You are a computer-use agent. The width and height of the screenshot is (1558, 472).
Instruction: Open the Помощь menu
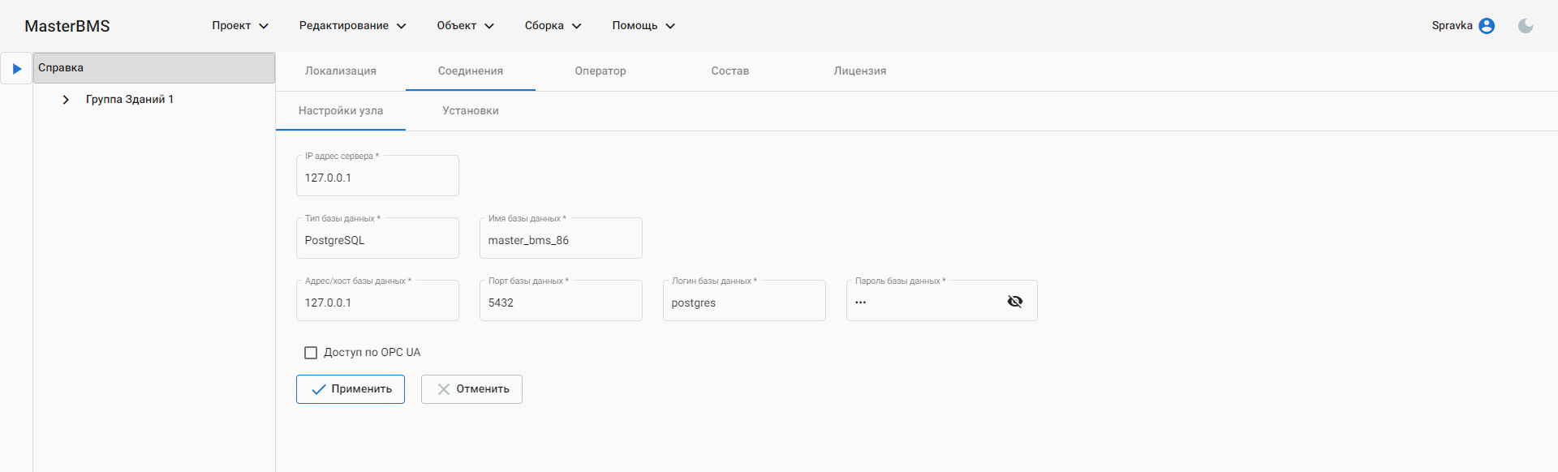click(x=643, y=26)
